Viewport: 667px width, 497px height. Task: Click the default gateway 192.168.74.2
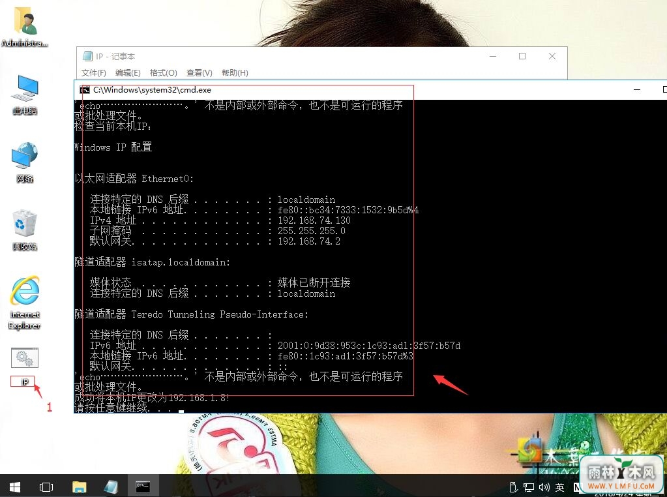(309, 241)
